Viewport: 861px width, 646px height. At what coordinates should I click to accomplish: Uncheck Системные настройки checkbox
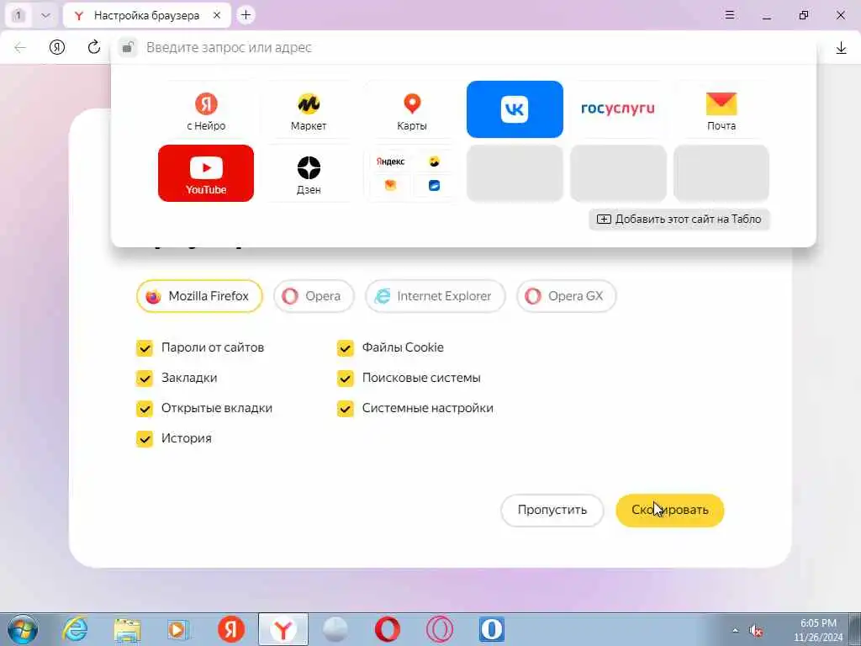[346, 408]
